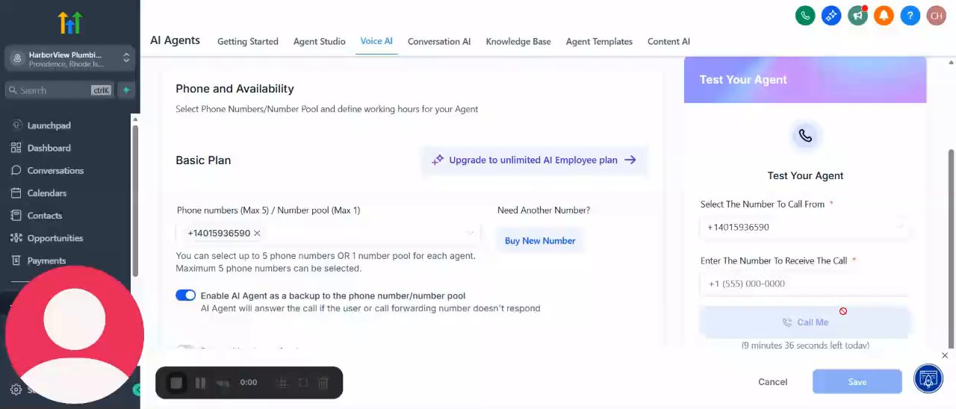Click the green phone dialer icon
Screen dimensions: 956x409
tap(804, 15)
